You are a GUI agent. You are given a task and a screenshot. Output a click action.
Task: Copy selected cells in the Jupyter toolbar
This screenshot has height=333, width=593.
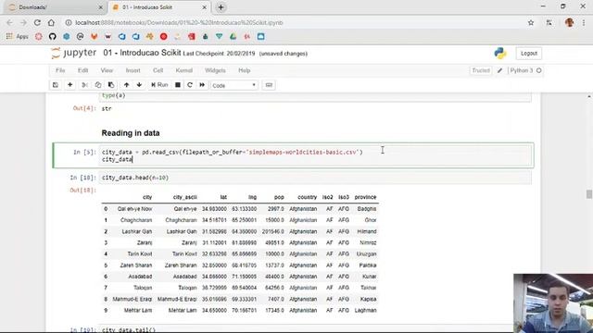pos(98,85)
